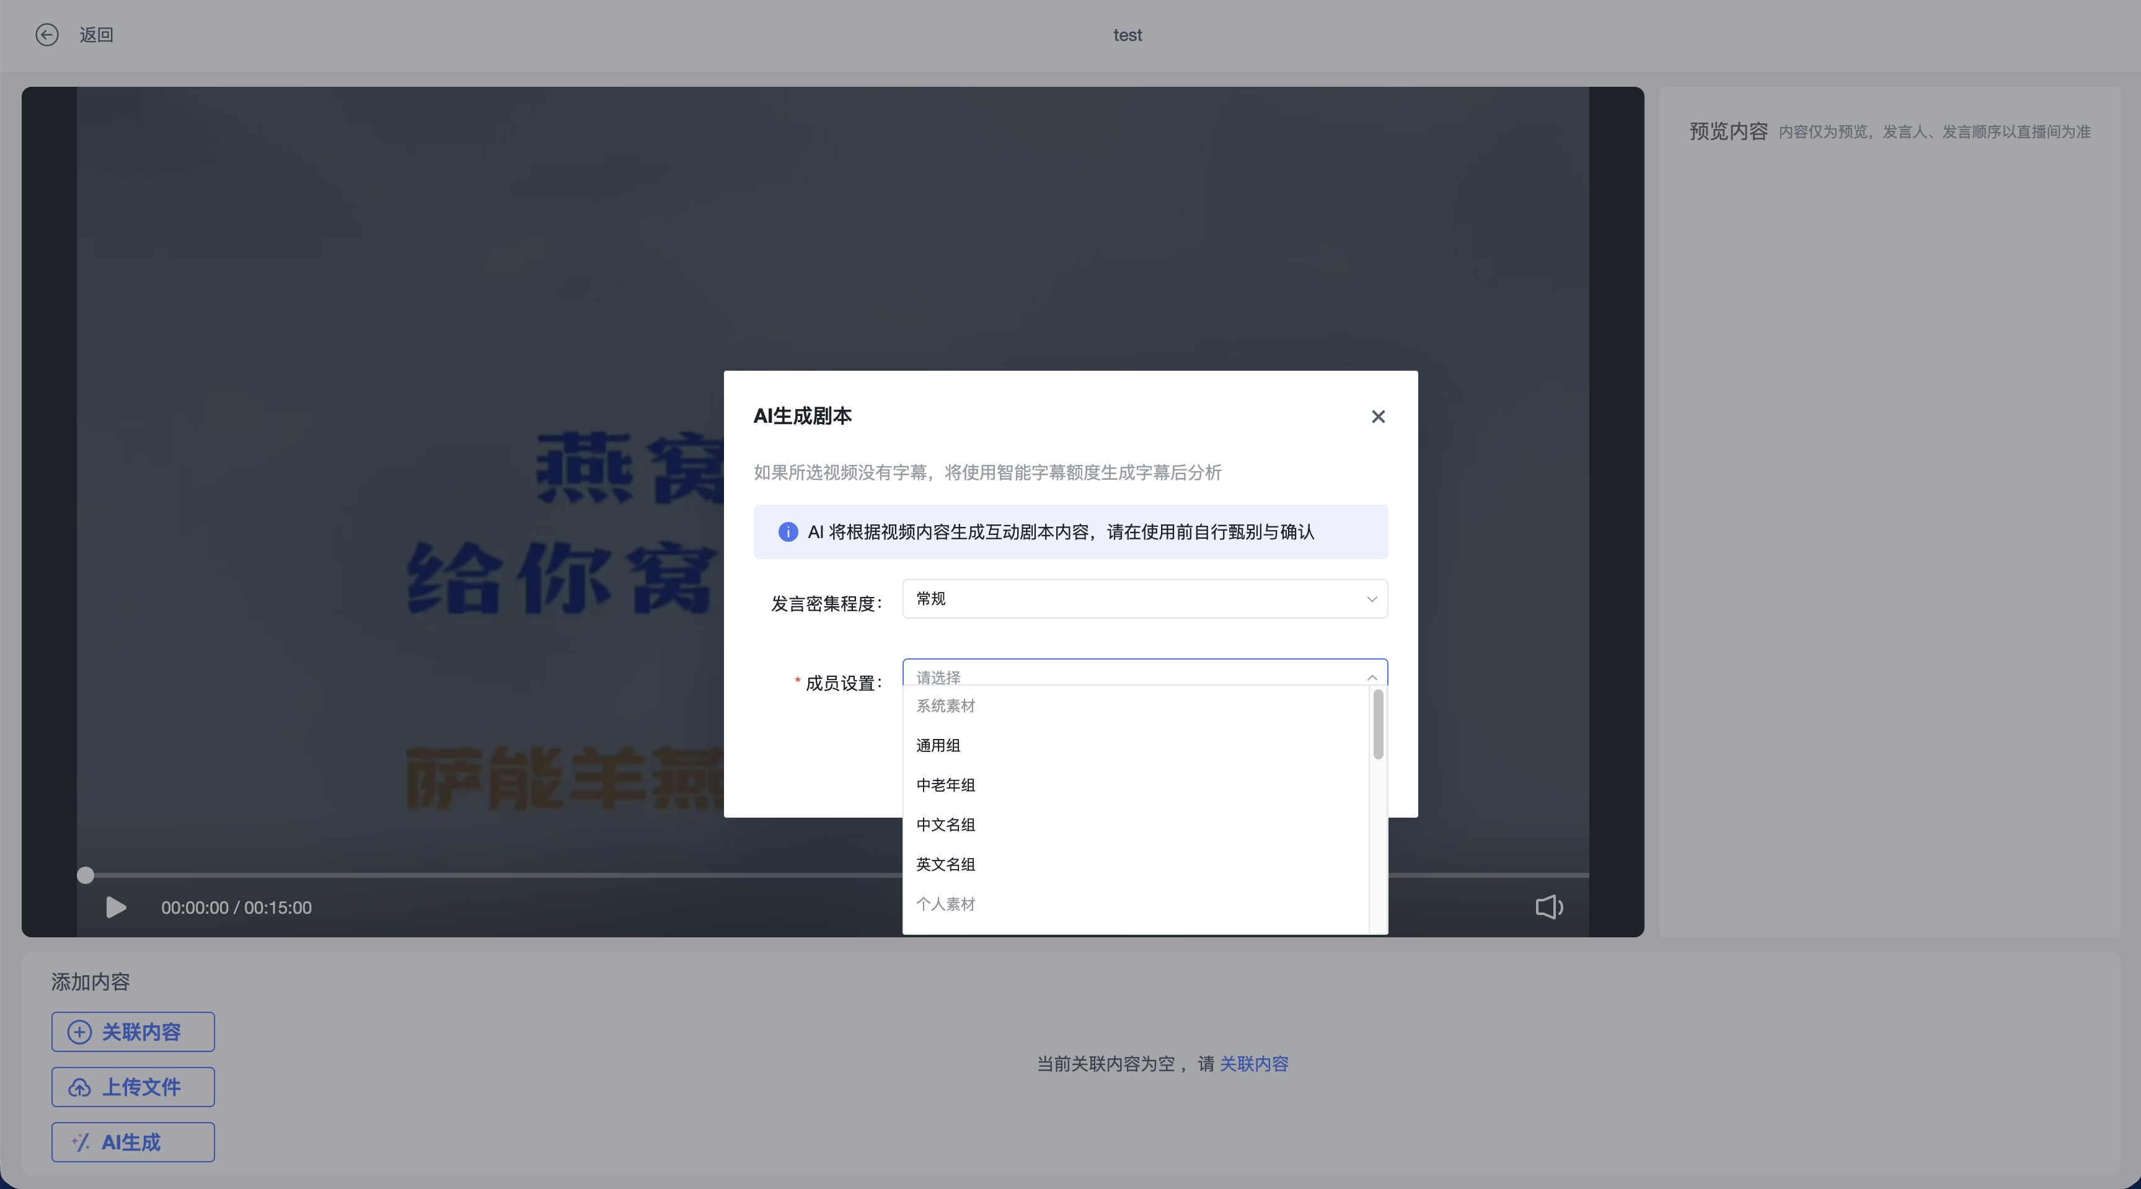
Task: Click the 添加内容 heading
Action: (x=90, y=982)
